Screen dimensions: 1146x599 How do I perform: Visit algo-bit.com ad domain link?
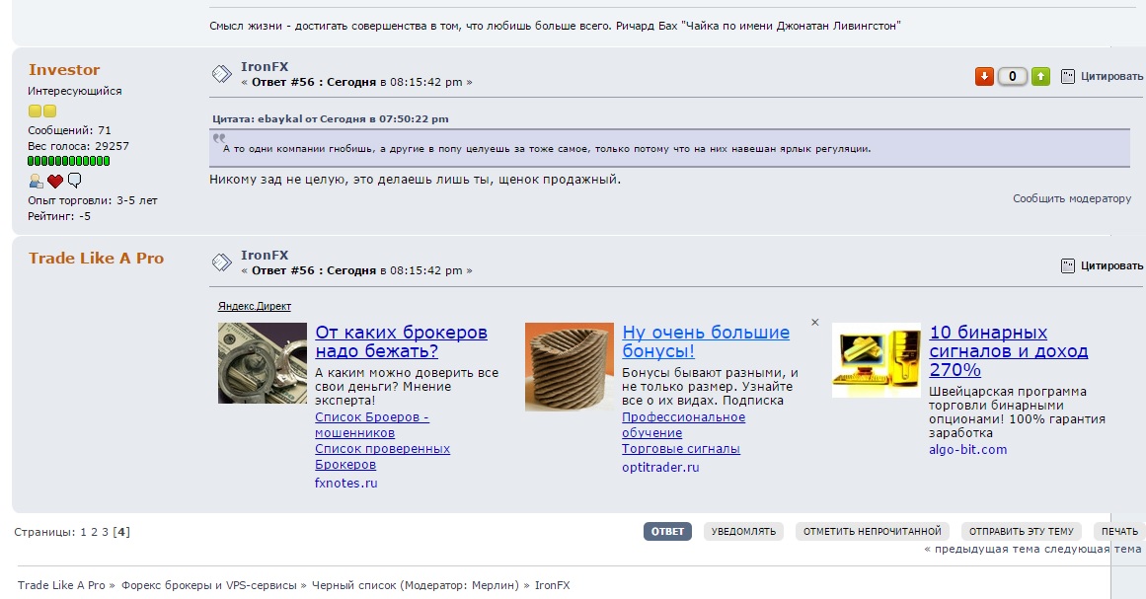tap(967, 449)
